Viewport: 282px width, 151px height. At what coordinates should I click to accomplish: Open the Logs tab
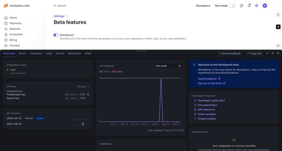tap(49, 53)
